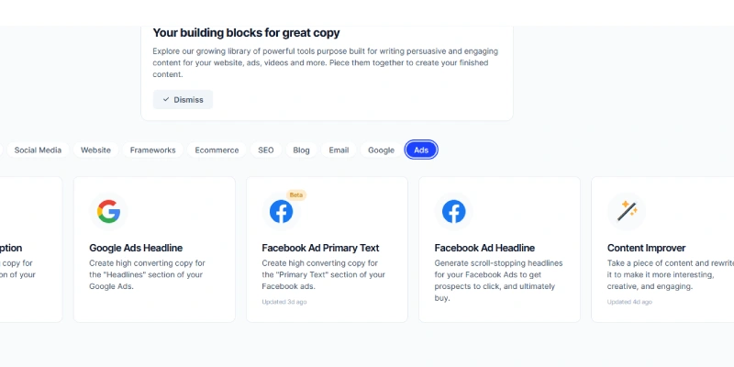Choose the SEO category pill
734x367 pixels.
coord(266,150)
